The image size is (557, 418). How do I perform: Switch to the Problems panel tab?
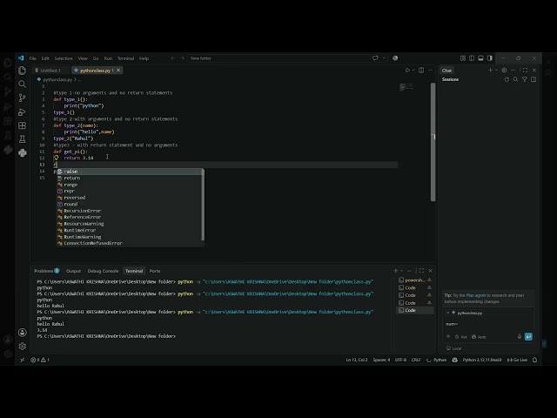46,271
